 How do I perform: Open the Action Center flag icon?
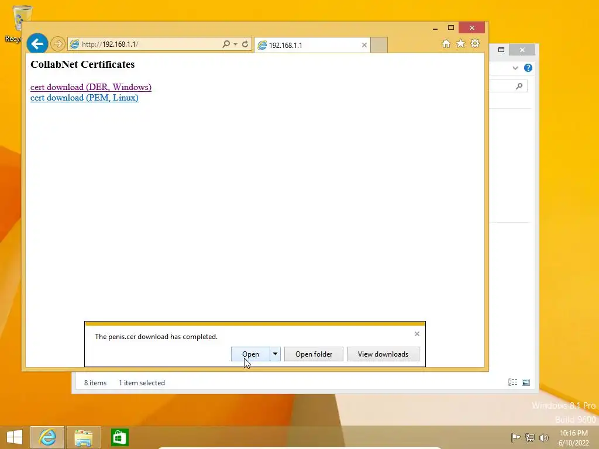click(515, 437)
